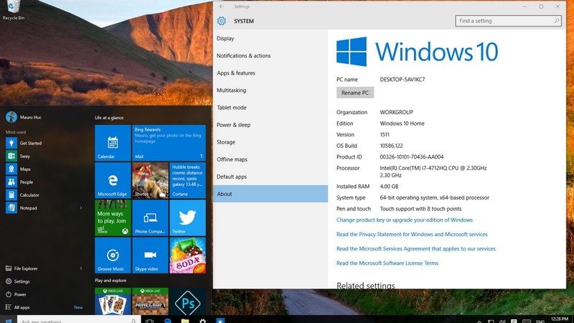Select Display in the System sidebar

tap(270, 39)
